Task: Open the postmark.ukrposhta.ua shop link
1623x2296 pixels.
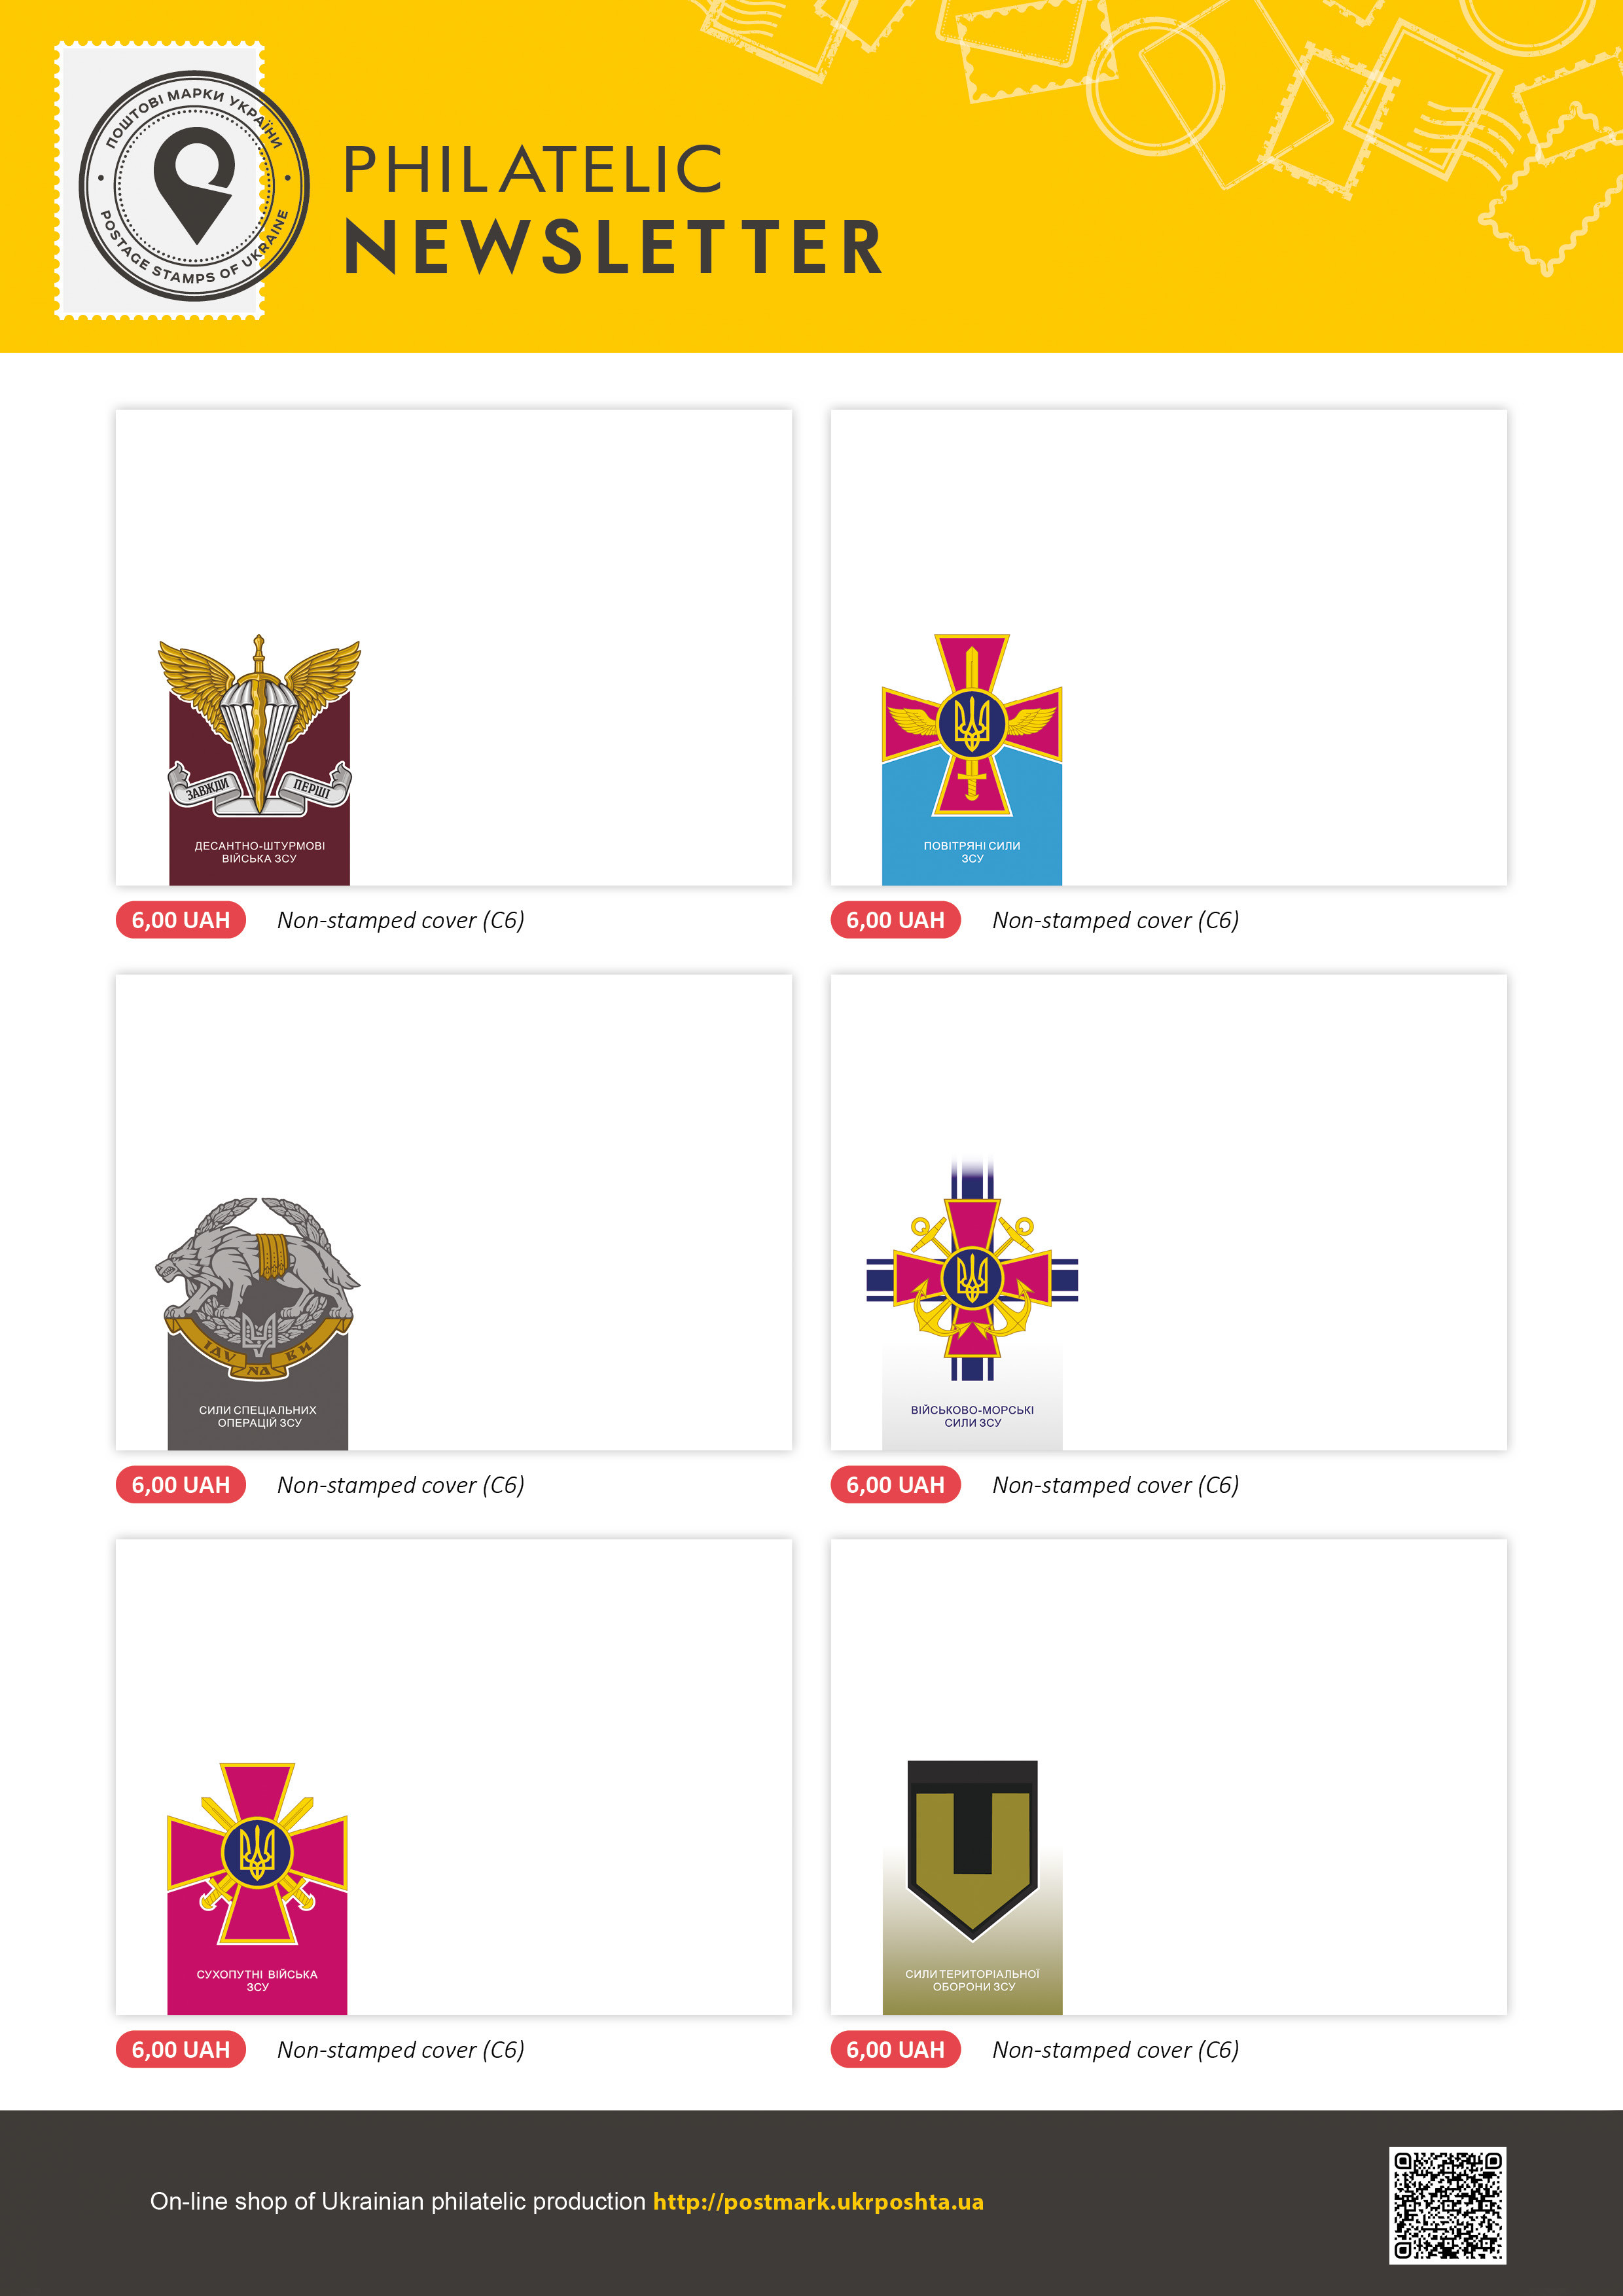Action: [818, 2201]
